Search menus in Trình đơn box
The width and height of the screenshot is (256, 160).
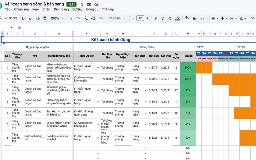click(9, 18)
